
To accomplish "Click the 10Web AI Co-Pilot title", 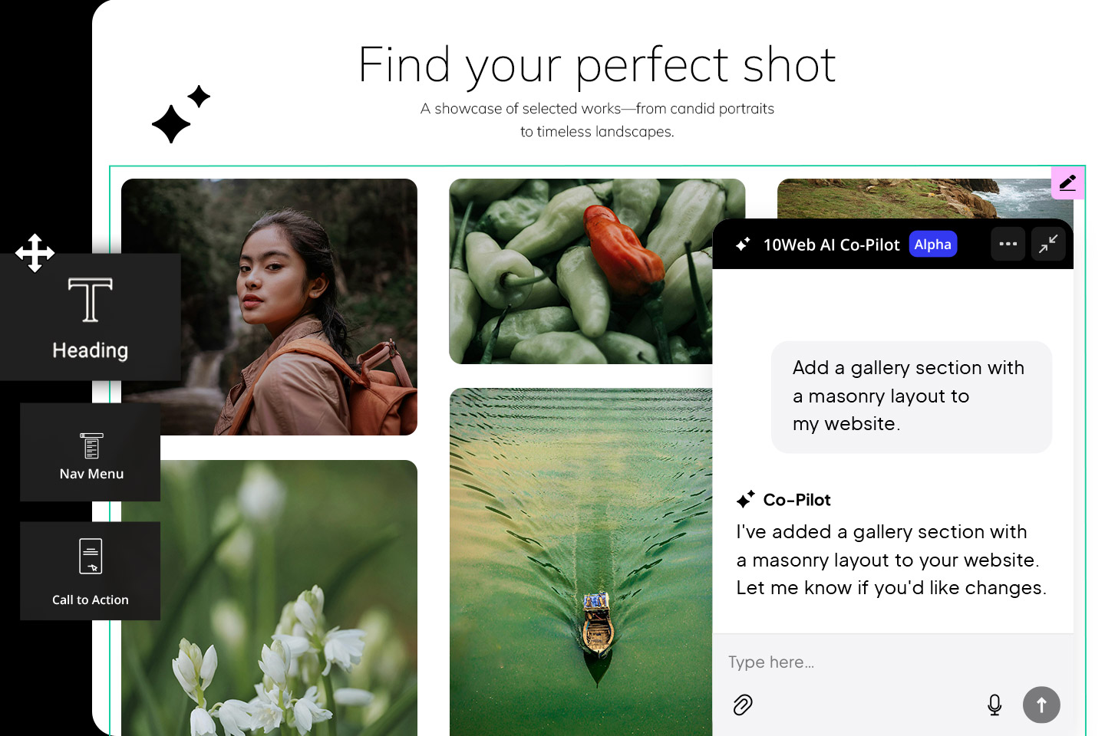I will [x=831, y=245].
